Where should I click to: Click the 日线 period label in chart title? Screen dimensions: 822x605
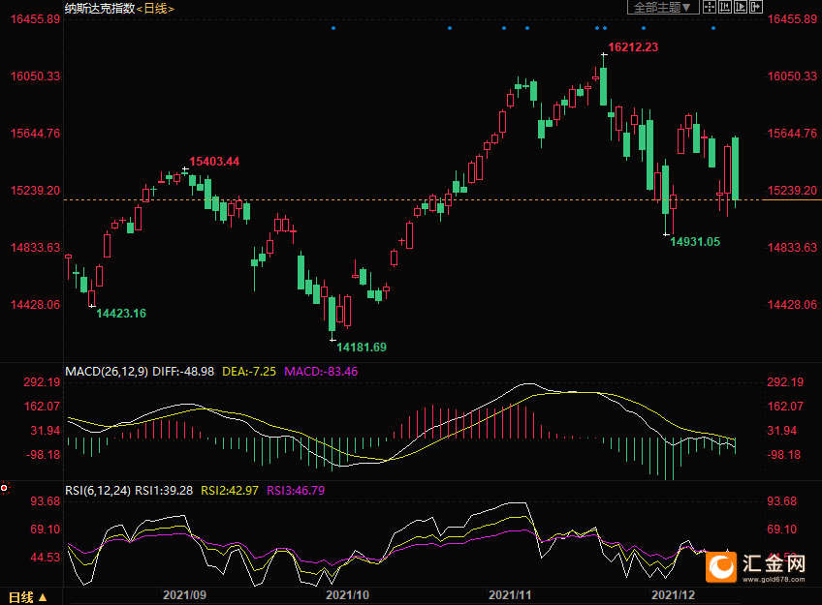click(x=155, y=9)
